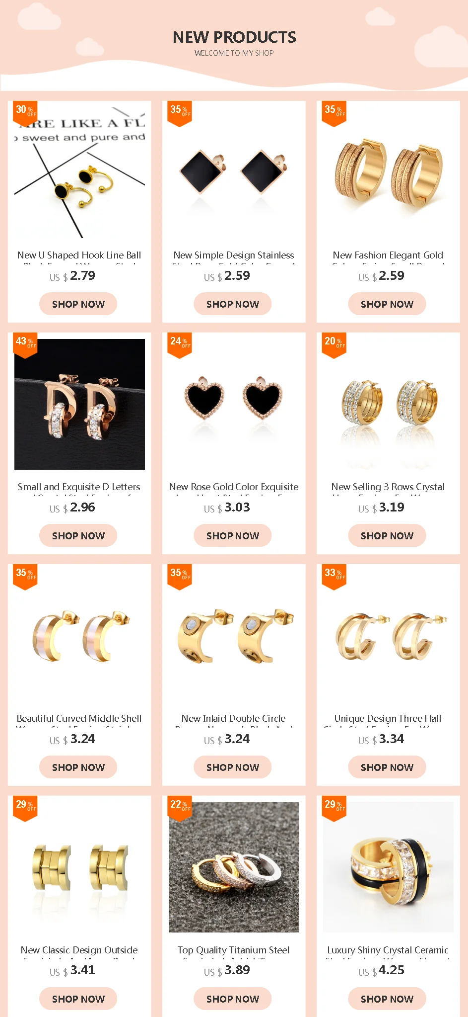Viewport: 468px width, 1017px height.
Task: Open the New Inlaid Double Circle title link
Action: coord(234,719)
